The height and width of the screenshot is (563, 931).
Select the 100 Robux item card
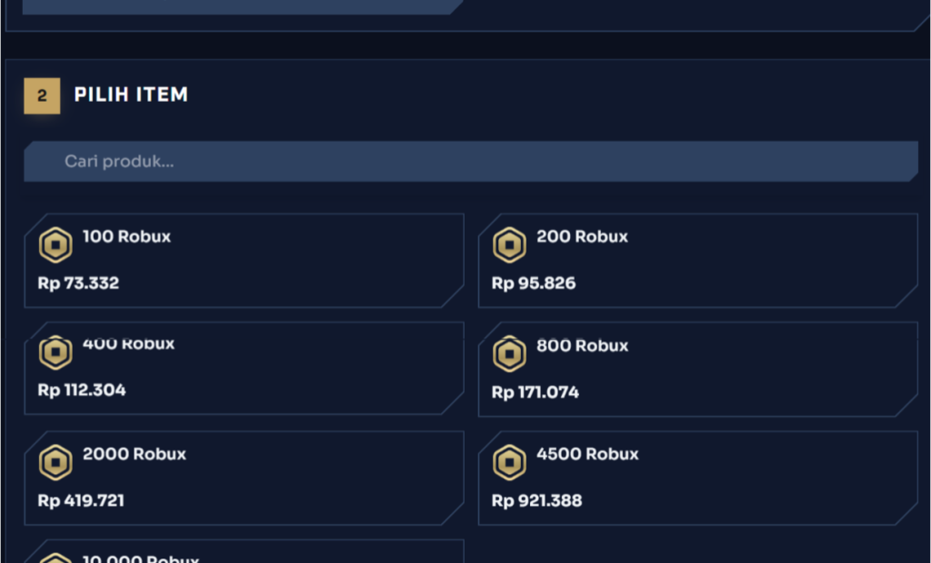[244, 261]
